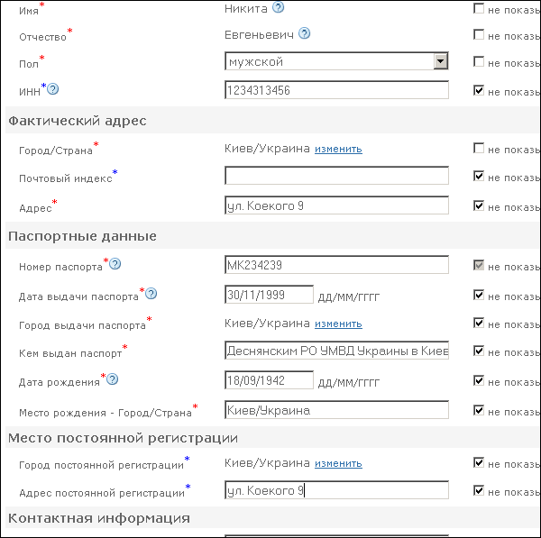The width and height of the screenshot is (541, 538).
Task: Untick 'не показывать' for Дата рождения
Action: pyautogui.click(x=479, y=380)
